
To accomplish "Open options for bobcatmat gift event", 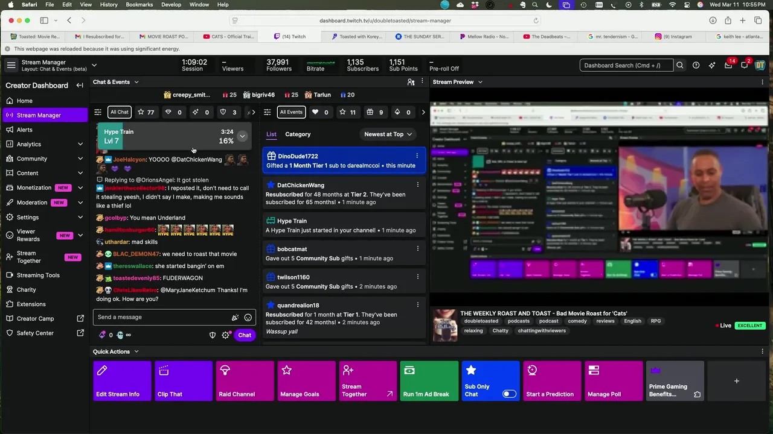I will pyautogui.click(x=417, y=249).
